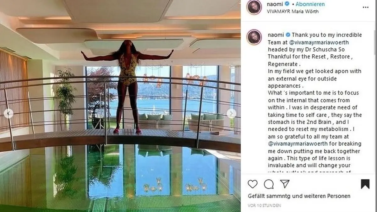Viewport: 377px width, 212px height.
Task: View the sammntg liker profile
Action: [x=280, y=196]
